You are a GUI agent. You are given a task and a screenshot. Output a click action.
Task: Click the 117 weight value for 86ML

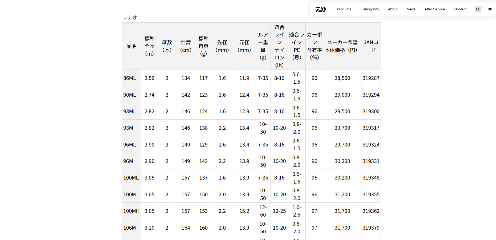point(204,78)
